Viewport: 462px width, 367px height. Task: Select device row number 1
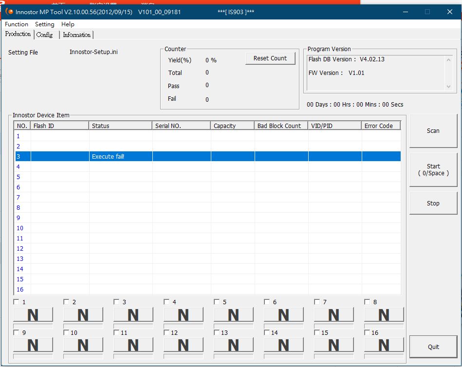tap(208, 136)
